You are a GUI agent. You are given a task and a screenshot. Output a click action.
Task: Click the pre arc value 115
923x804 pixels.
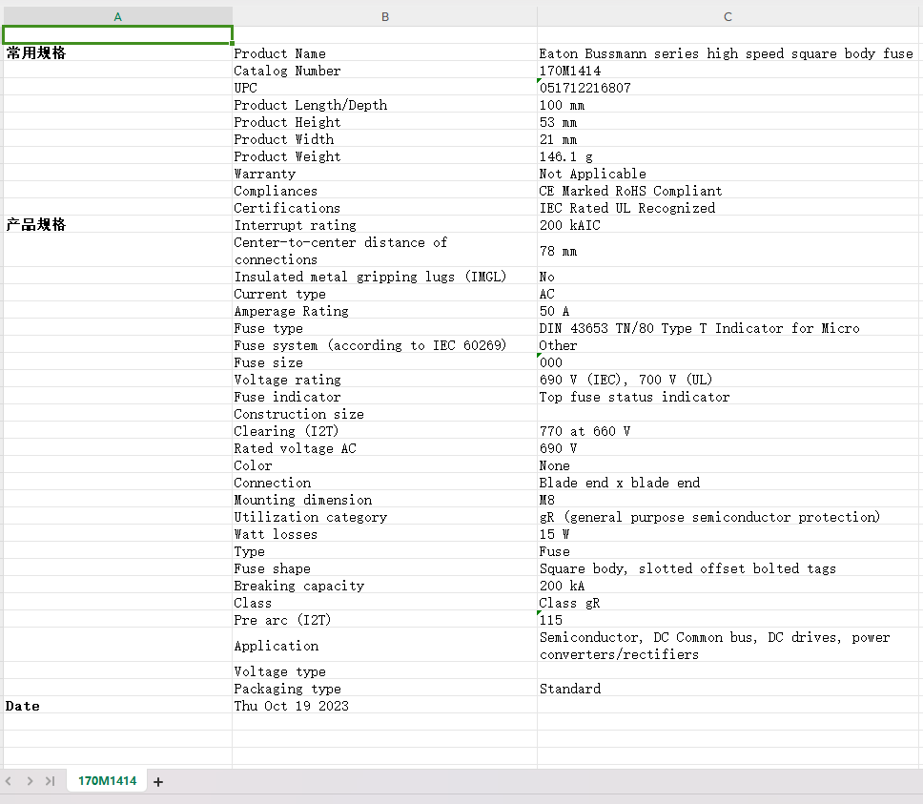tap(728, 620)
